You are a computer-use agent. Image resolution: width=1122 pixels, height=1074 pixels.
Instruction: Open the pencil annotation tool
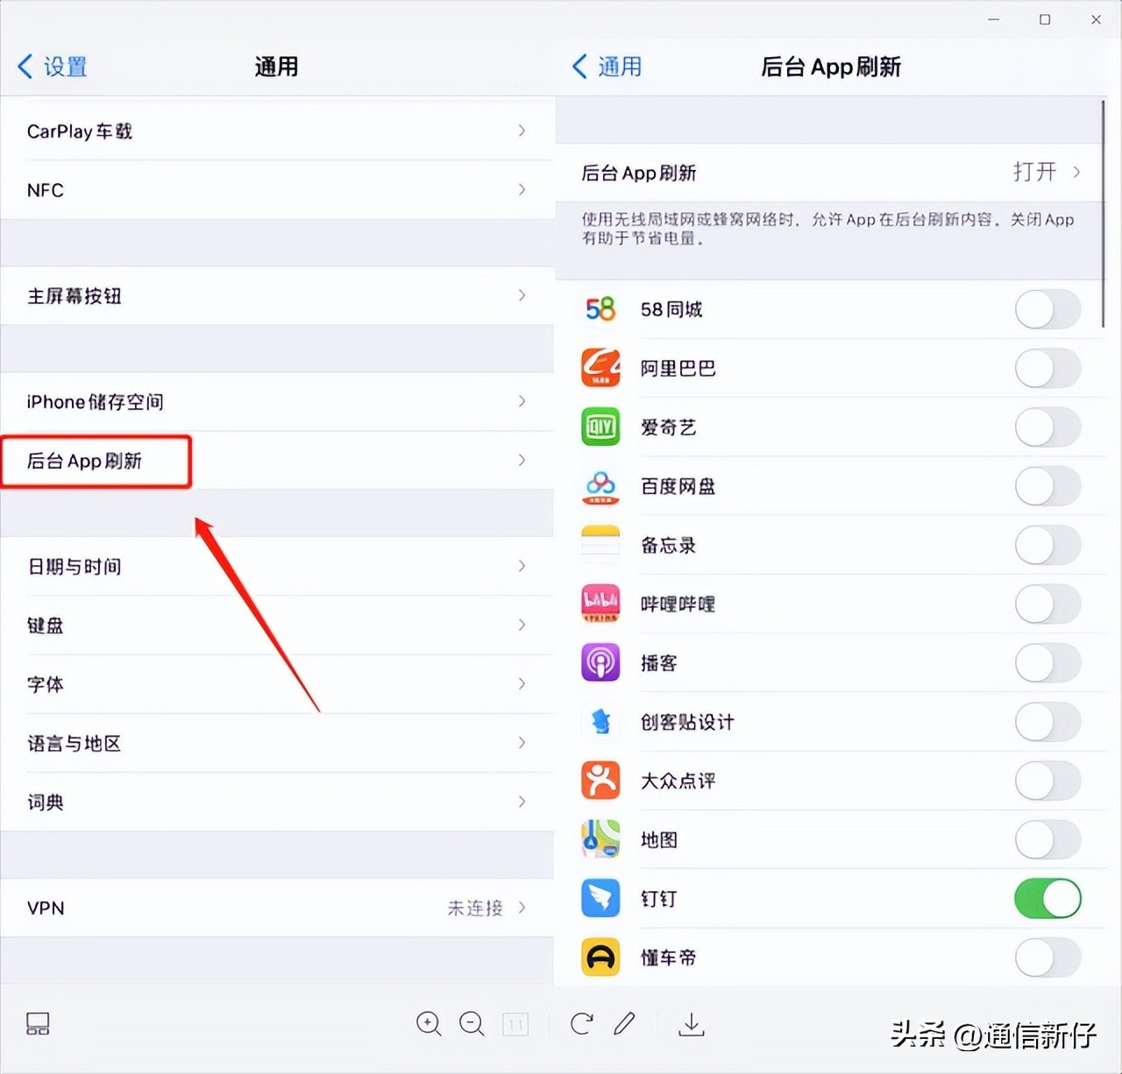click(625, 1023)
